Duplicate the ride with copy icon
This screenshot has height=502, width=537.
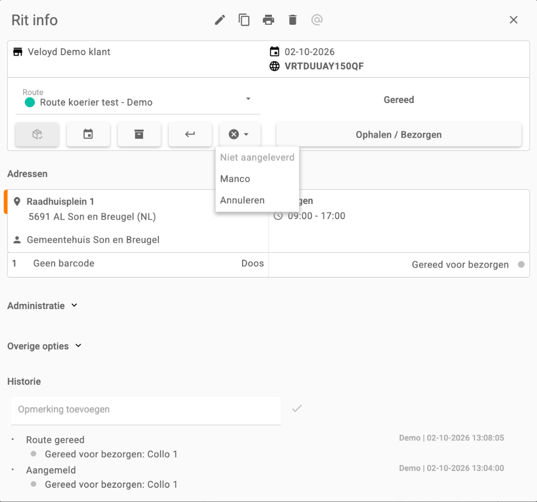(244, 20)
